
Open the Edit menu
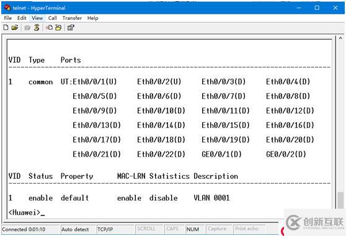[22, 18]
